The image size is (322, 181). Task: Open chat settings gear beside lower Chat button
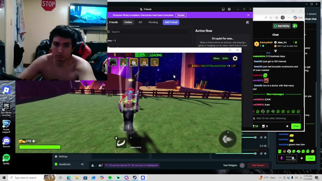pyautogui.click(x=302, y=158)
